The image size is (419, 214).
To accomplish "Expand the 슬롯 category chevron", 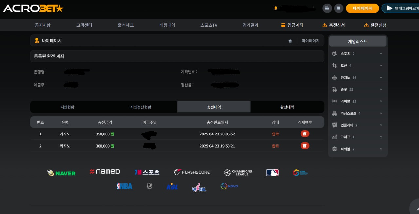I will click(381, 89).
